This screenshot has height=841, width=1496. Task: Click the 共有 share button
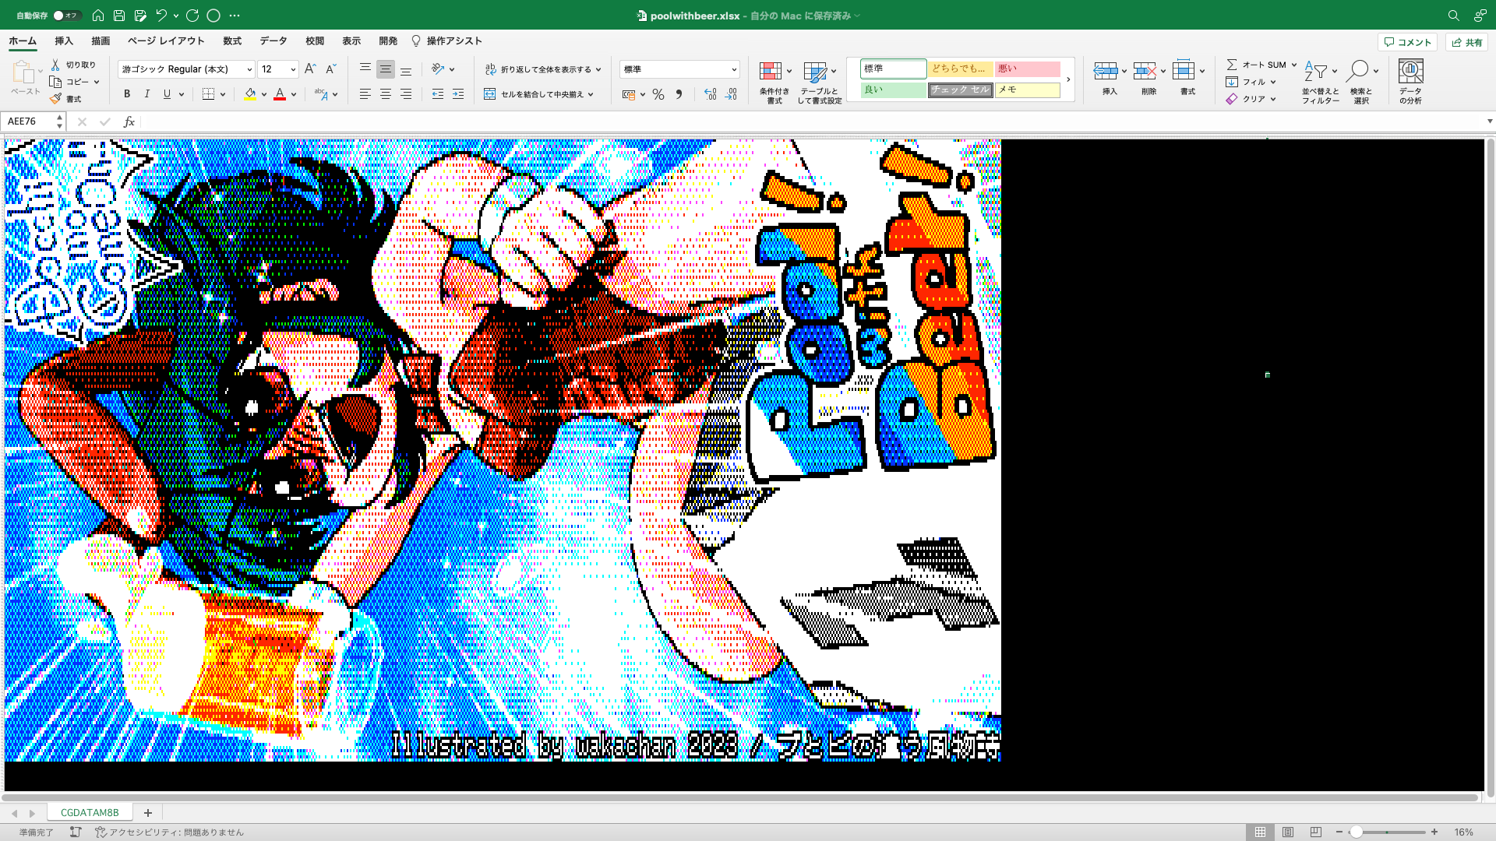pyautogui.click(x=1466, y=42)
